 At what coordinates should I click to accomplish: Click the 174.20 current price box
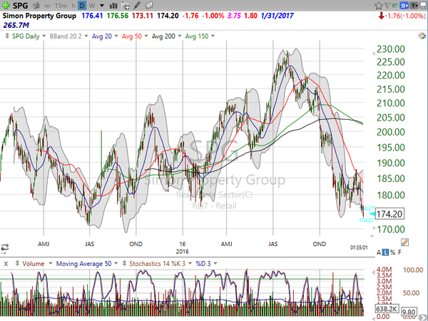tap(389, 214)
